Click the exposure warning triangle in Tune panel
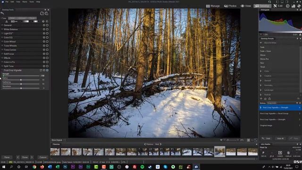This screenshot has height=170, width=302. coord(7,21)
